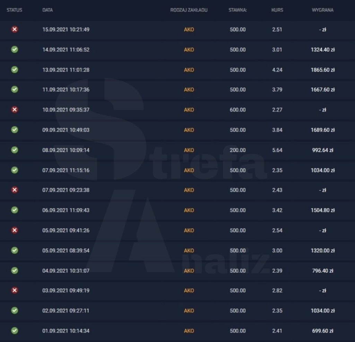Click the red X icon for 10.09.2021 bet

(x=15, y=110)
